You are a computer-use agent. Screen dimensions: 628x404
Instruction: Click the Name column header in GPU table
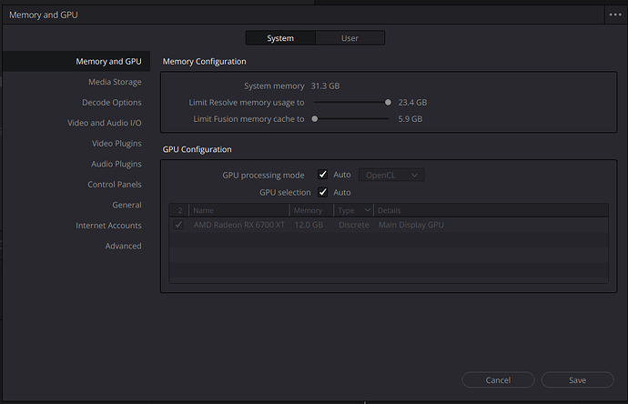tap(203, 210)
